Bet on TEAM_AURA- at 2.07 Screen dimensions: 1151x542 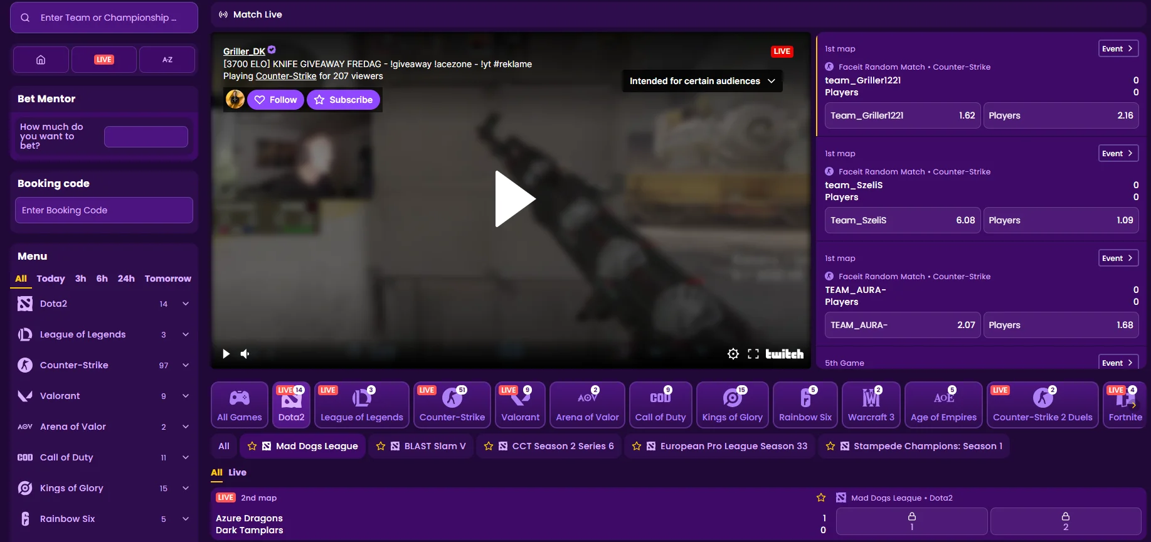(902, 325)
